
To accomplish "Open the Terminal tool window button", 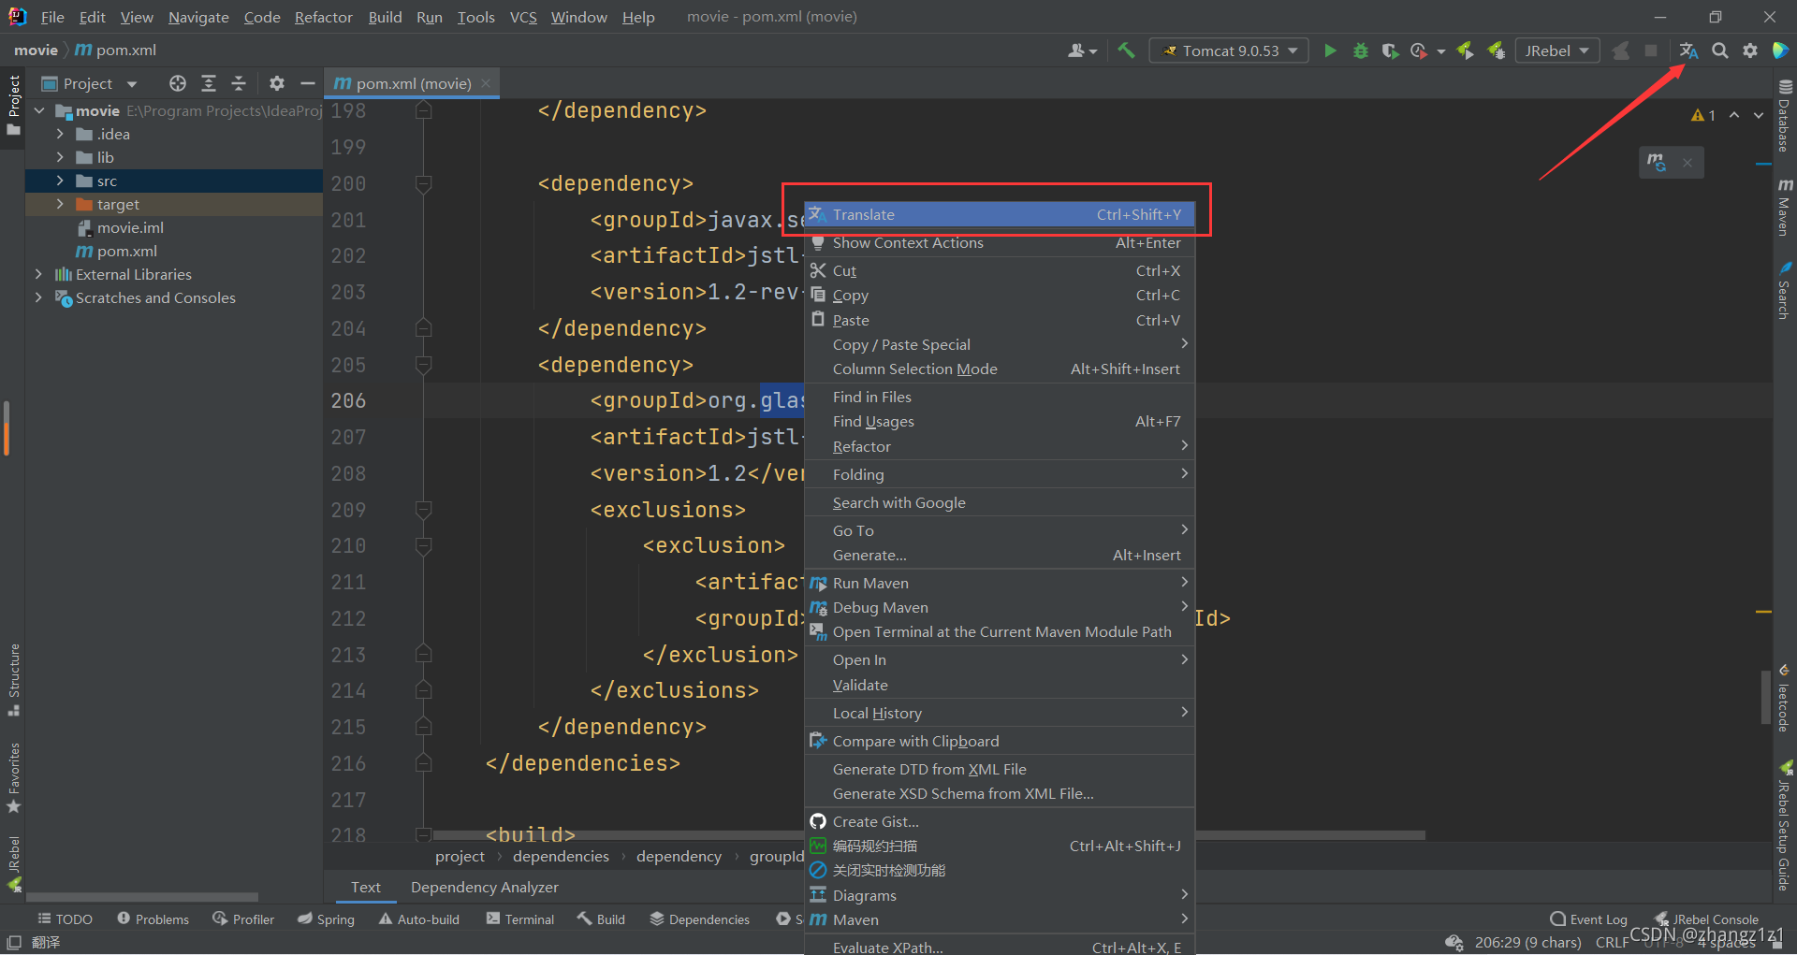I will [x=520, y=919].
